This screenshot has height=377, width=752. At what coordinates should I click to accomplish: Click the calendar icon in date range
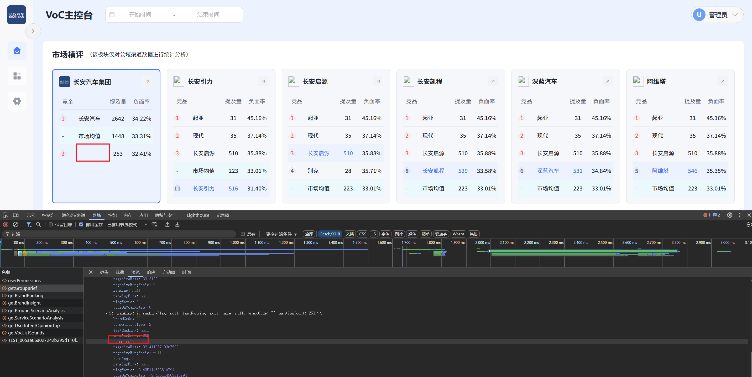pos(112,15)
